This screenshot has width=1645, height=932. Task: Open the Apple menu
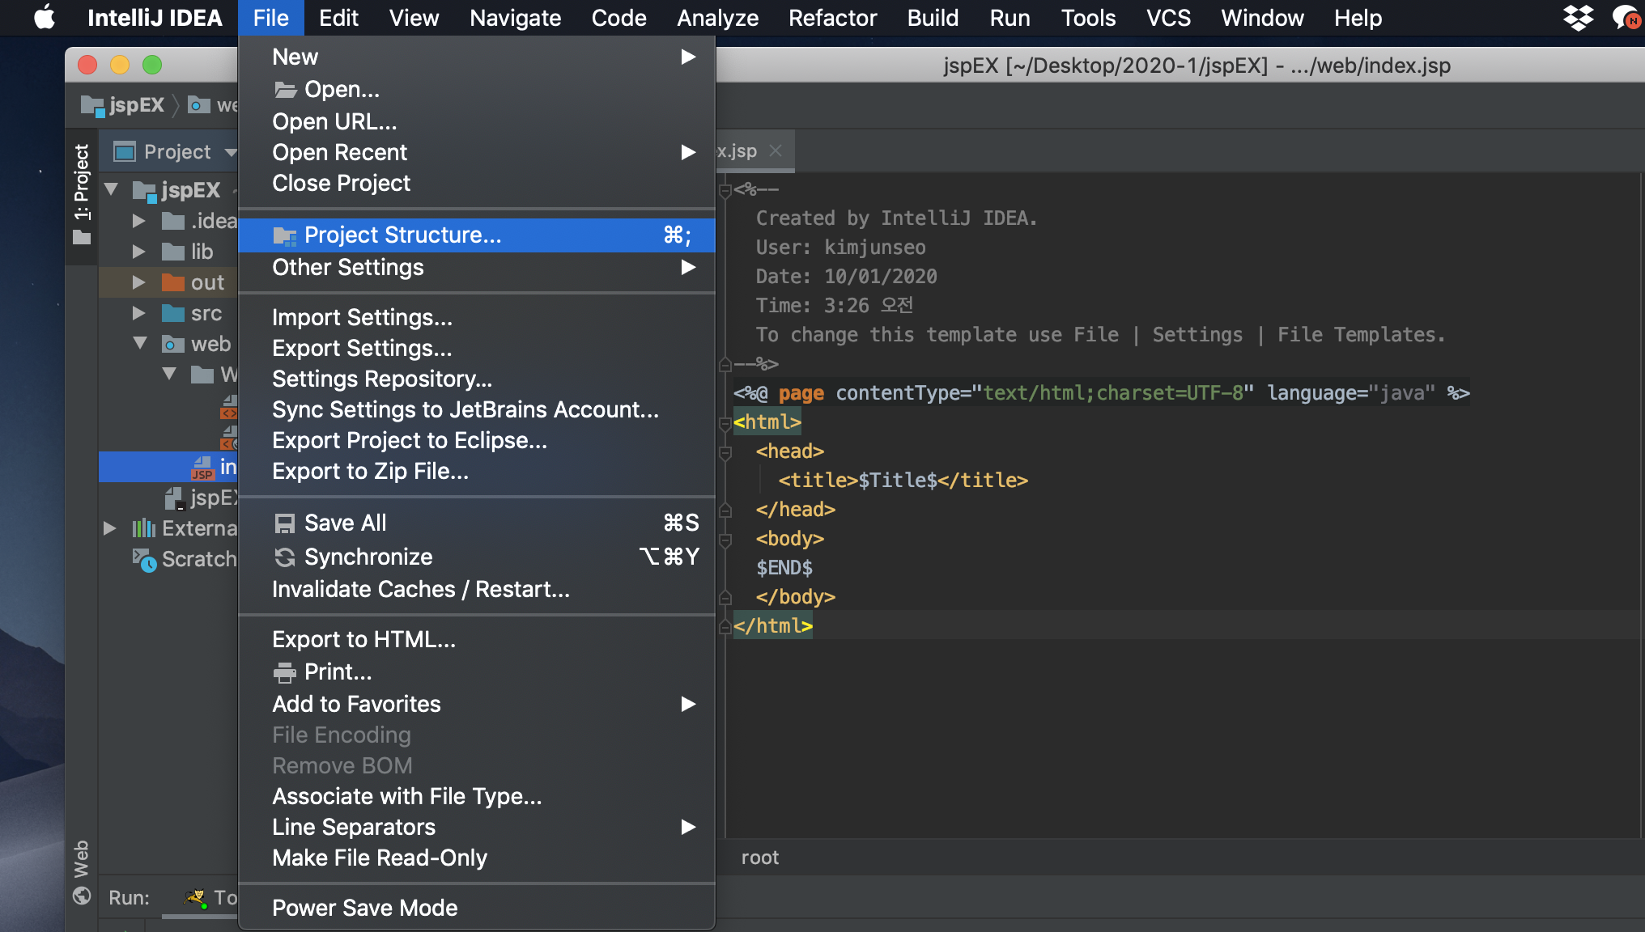tap(45, 17)
